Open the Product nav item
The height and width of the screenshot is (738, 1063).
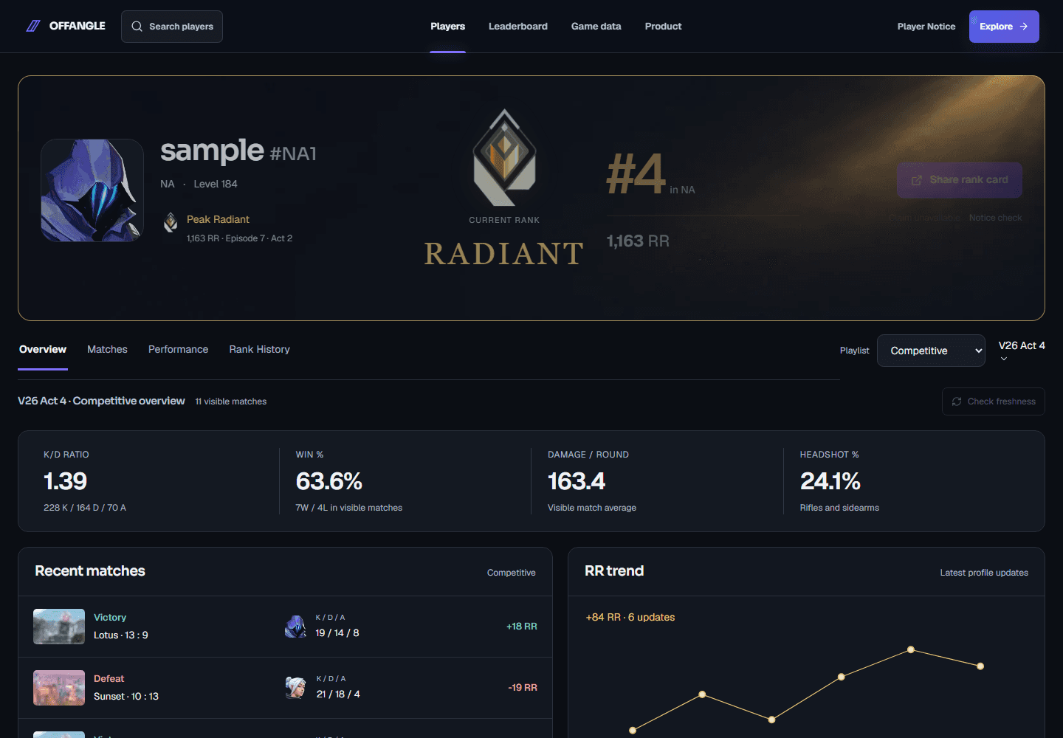[664, 27]
